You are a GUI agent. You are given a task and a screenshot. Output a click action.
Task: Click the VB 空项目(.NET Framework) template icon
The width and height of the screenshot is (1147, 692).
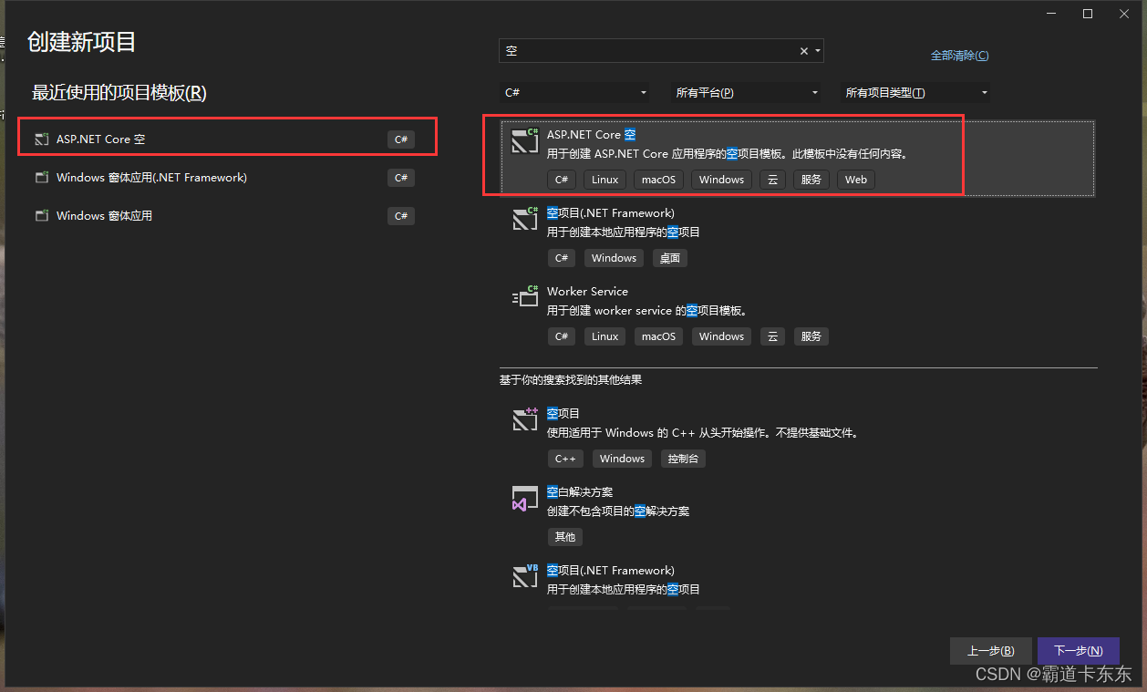coord(525,576)
